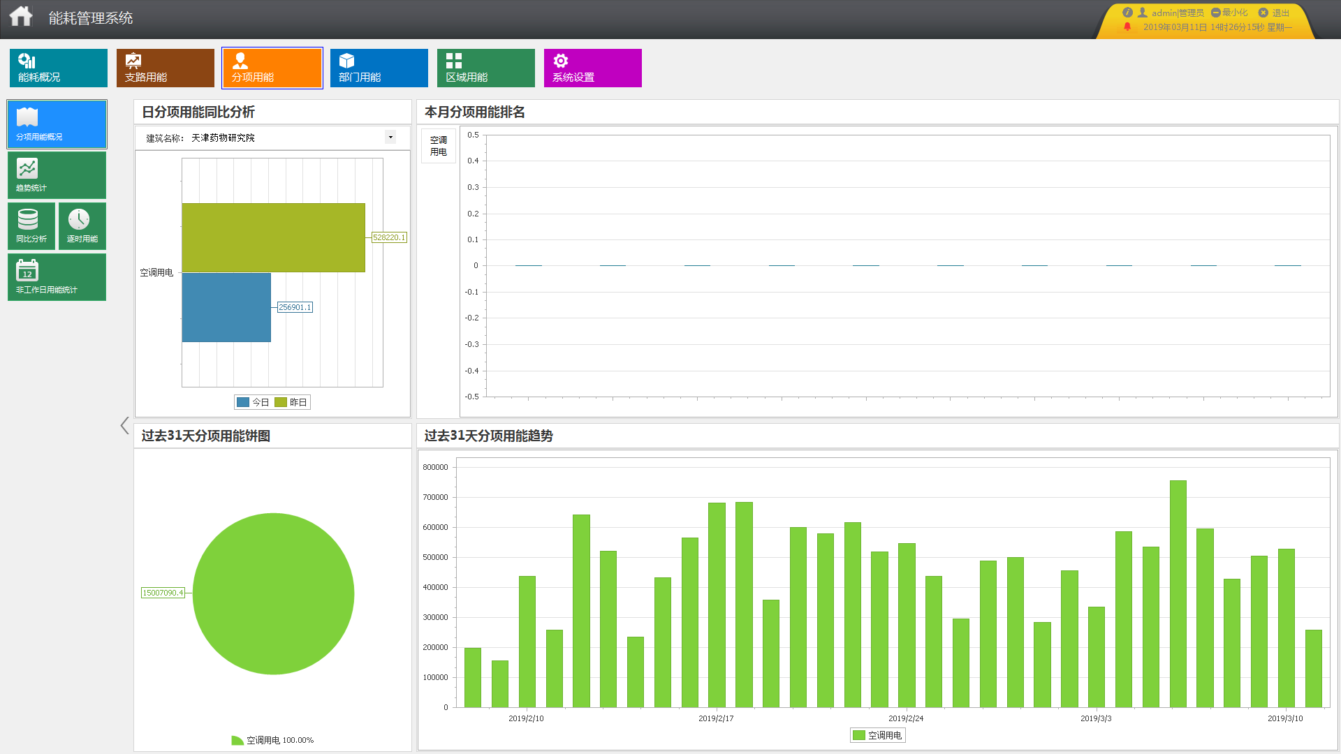Open 同比分析 comparison analysis tile

pyautogui.click(x=31, y=226)
